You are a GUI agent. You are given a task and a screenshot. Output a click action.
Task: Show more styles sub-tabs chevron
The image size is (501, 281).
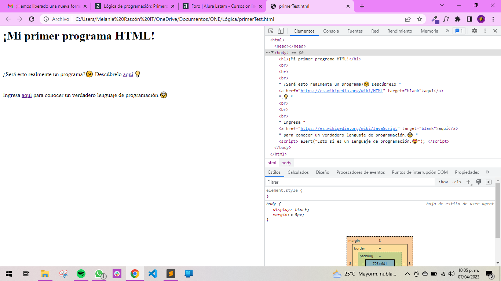click(x=487, y=172)
